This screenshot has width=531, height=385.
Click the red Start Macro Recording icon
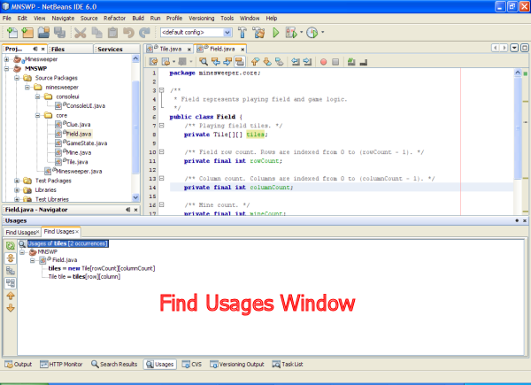pos(323,62)
